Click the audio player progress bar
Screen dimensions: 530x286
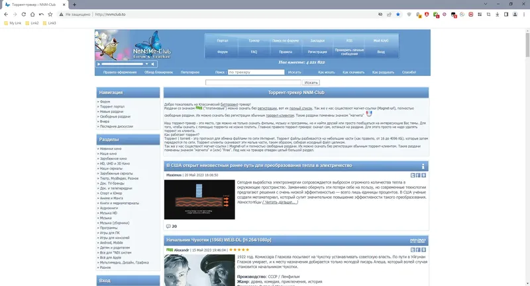123,64
